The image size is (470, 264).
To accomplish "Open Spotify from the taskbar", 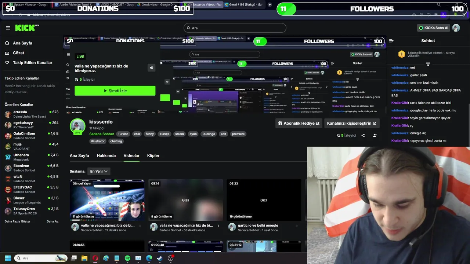I will tap(127, 258).
